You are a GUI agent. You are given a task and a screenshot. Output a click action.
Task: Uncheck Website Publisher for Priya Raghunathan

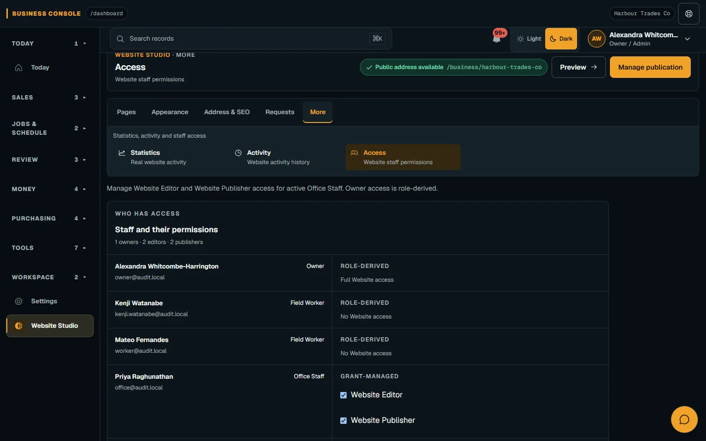(343, 420)
